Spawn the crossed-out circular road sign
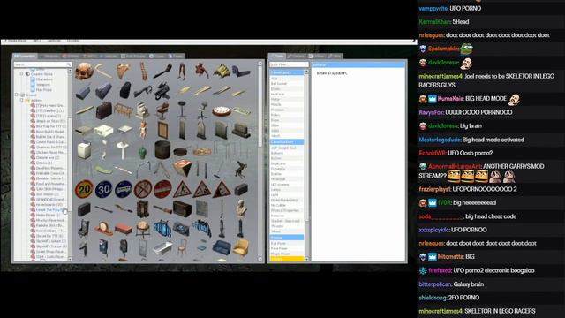The height and width of the screenshot is (318, 565). click(143, 189)
